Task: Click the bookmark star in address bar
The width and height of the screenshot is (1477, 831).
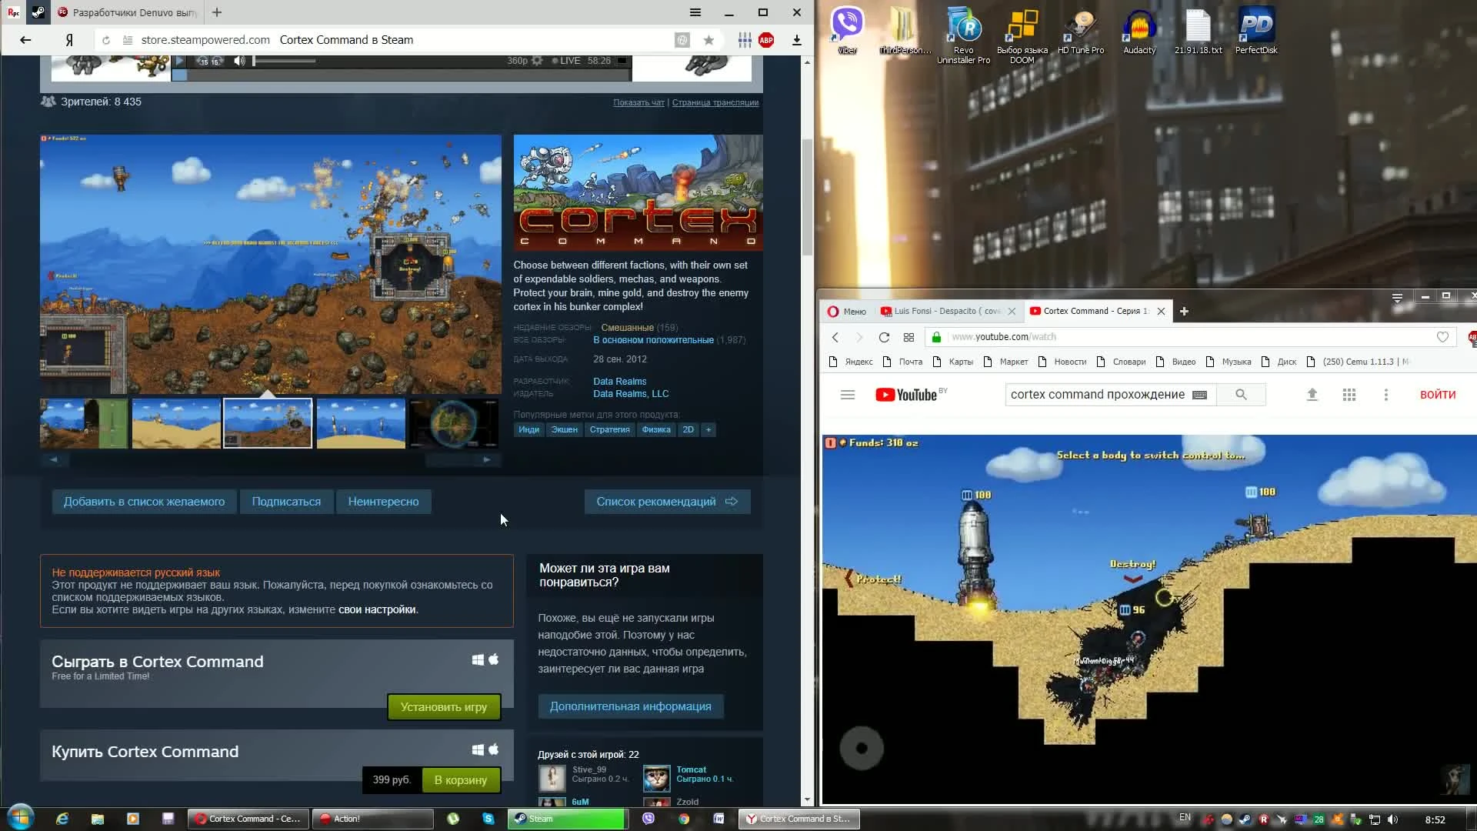Action: [708, 40]
